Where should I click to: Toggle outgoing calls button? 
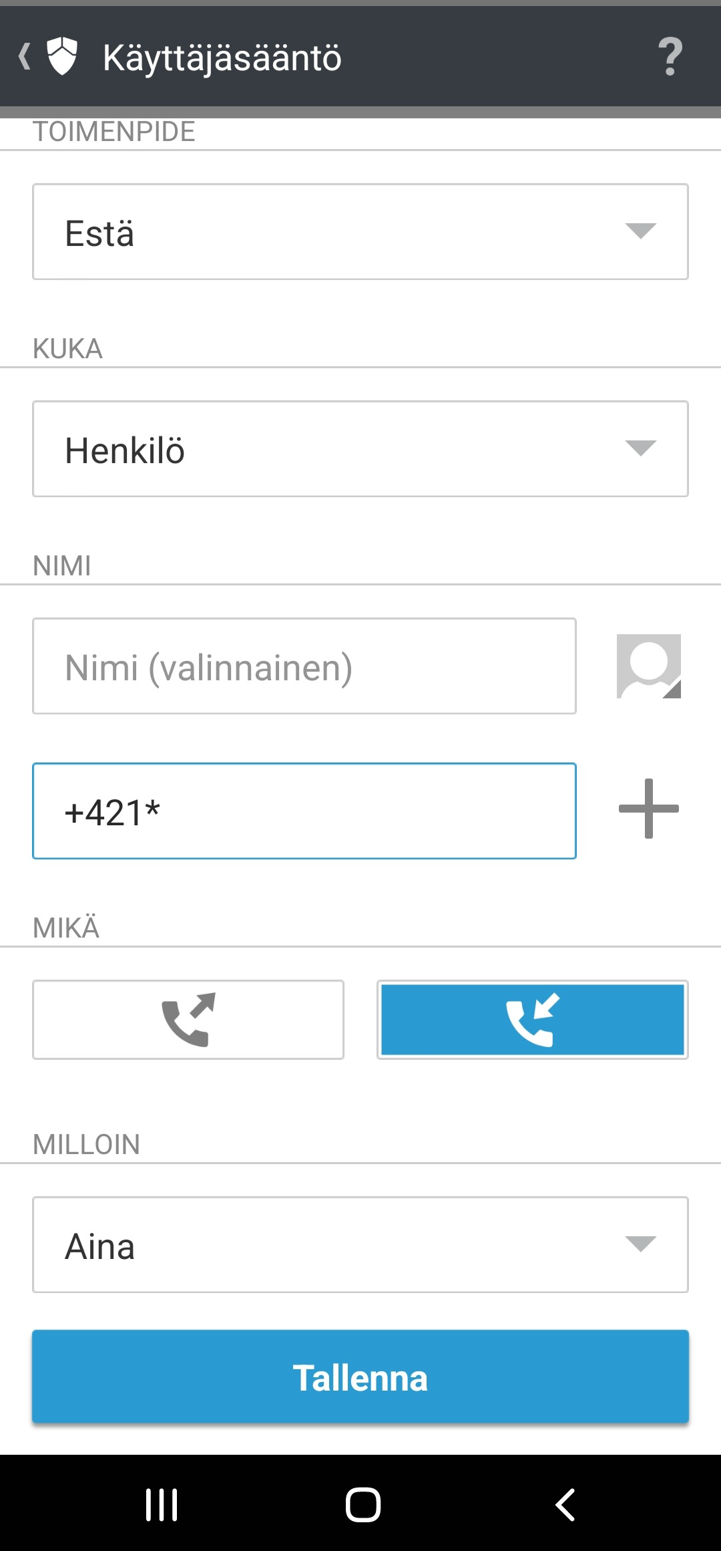pyautogui.click(x=188, y=1020)
